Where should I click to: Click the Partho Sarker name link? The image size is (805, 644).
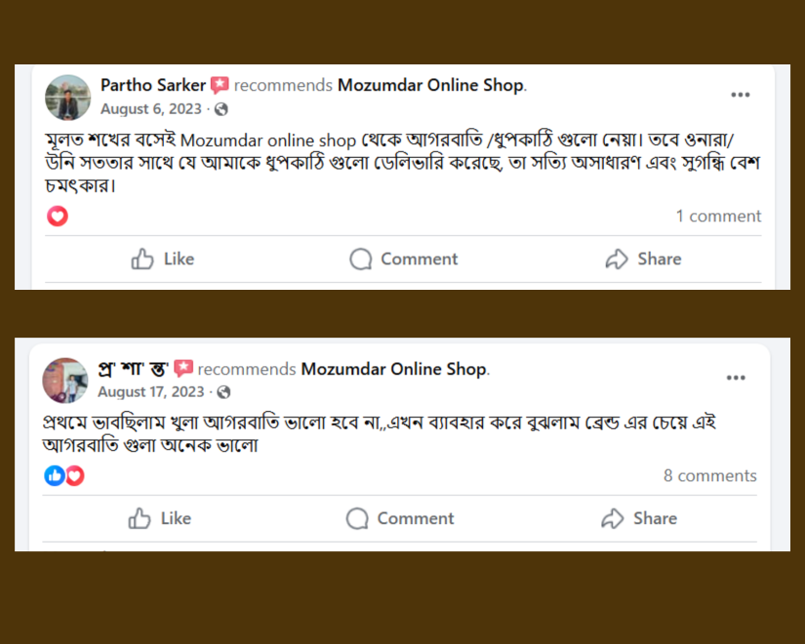coord(153,85)
